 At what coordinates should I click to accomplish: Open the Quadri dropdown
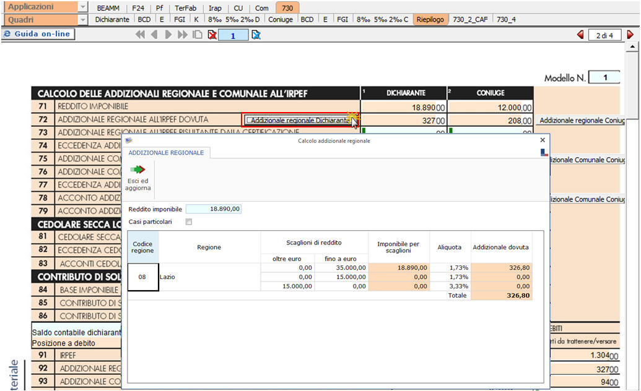(x=83, y=20)
